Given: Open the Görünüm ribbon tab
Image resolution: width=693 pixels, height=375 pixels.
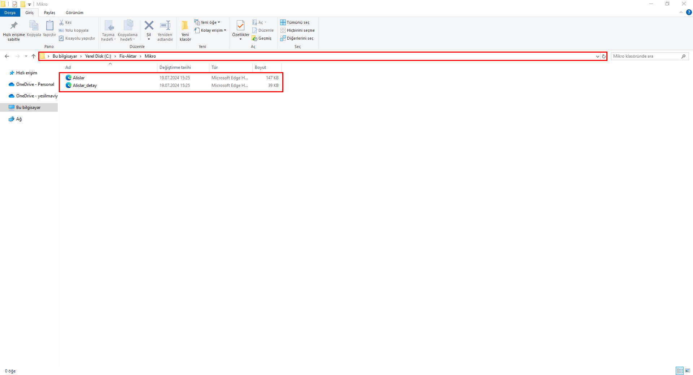Looking at the screenshot, I should coord(74,13).
